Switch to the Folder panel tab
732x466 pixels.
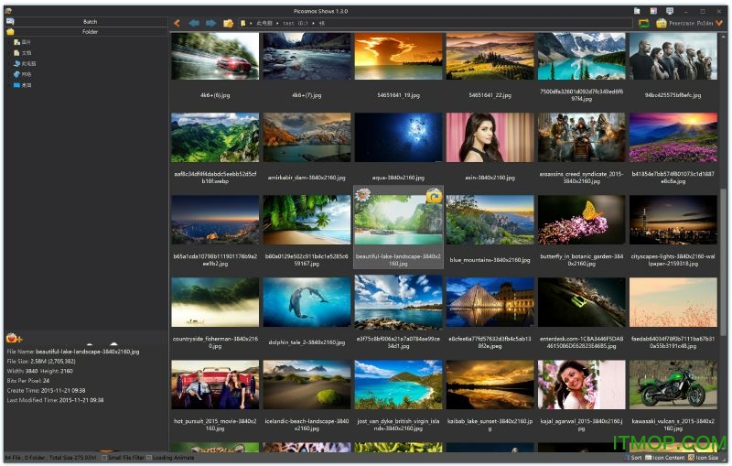90,31
